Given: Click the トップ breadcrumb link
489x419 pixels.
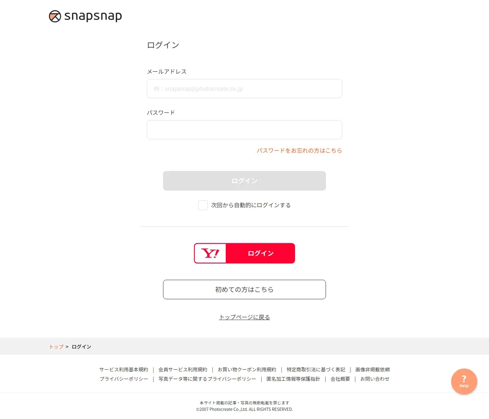Looking at the screenshot, I should pyautogui.click(x=56, y=347).
